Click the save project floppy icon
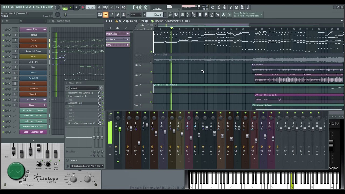345x194 pixels. [236, 8]
